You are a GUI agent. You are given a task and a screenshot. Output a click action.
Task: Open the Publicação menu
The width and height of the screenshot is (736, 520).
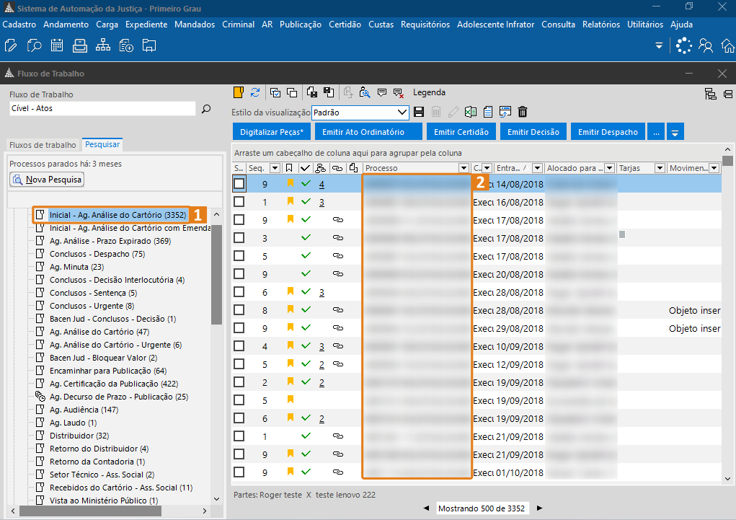coord(301,25)
